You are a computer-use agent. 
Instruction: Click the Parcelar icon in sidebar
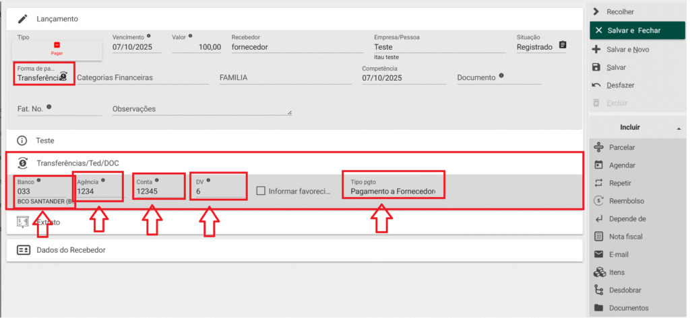click(x=598, y=147)
